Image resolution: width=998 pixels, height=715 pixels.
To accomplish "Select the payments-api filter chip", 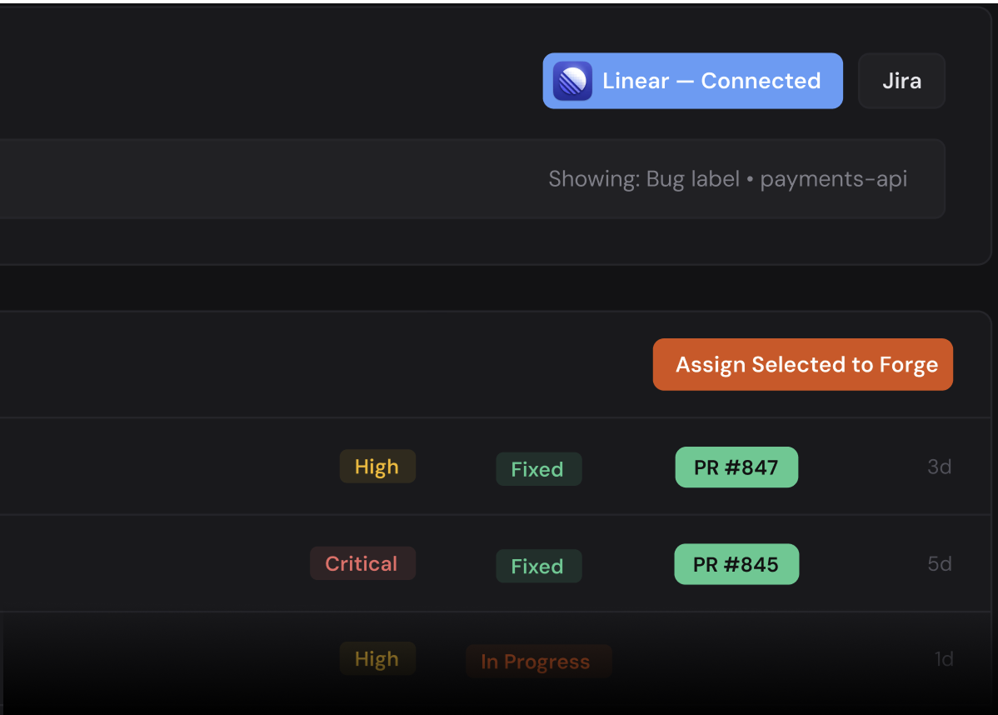I will tap(833, 178).
